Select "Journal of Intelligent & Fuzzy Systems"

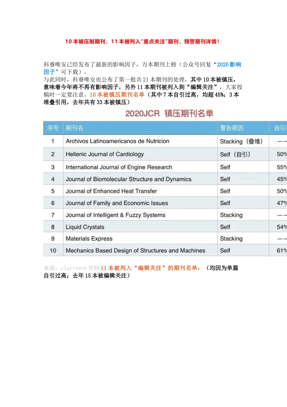tap(115, 215)
